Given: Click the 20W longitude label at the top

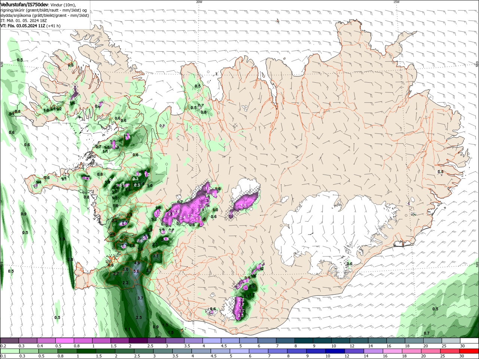Looking at the screenshot, I should (199, 2).
